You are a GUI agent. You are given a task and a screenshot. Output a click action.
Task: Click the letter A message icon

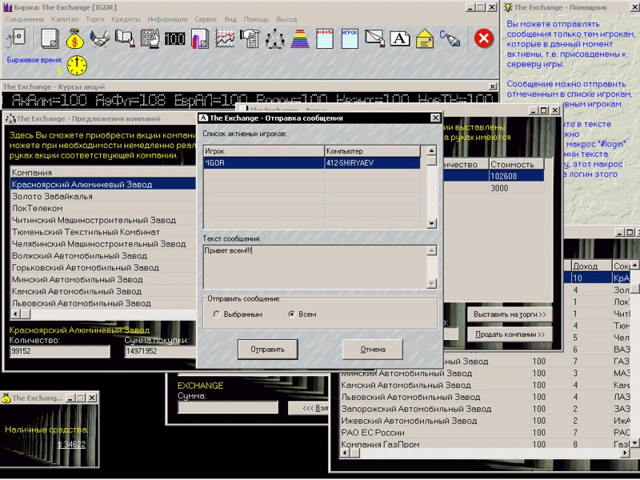(x=400, y=38)
